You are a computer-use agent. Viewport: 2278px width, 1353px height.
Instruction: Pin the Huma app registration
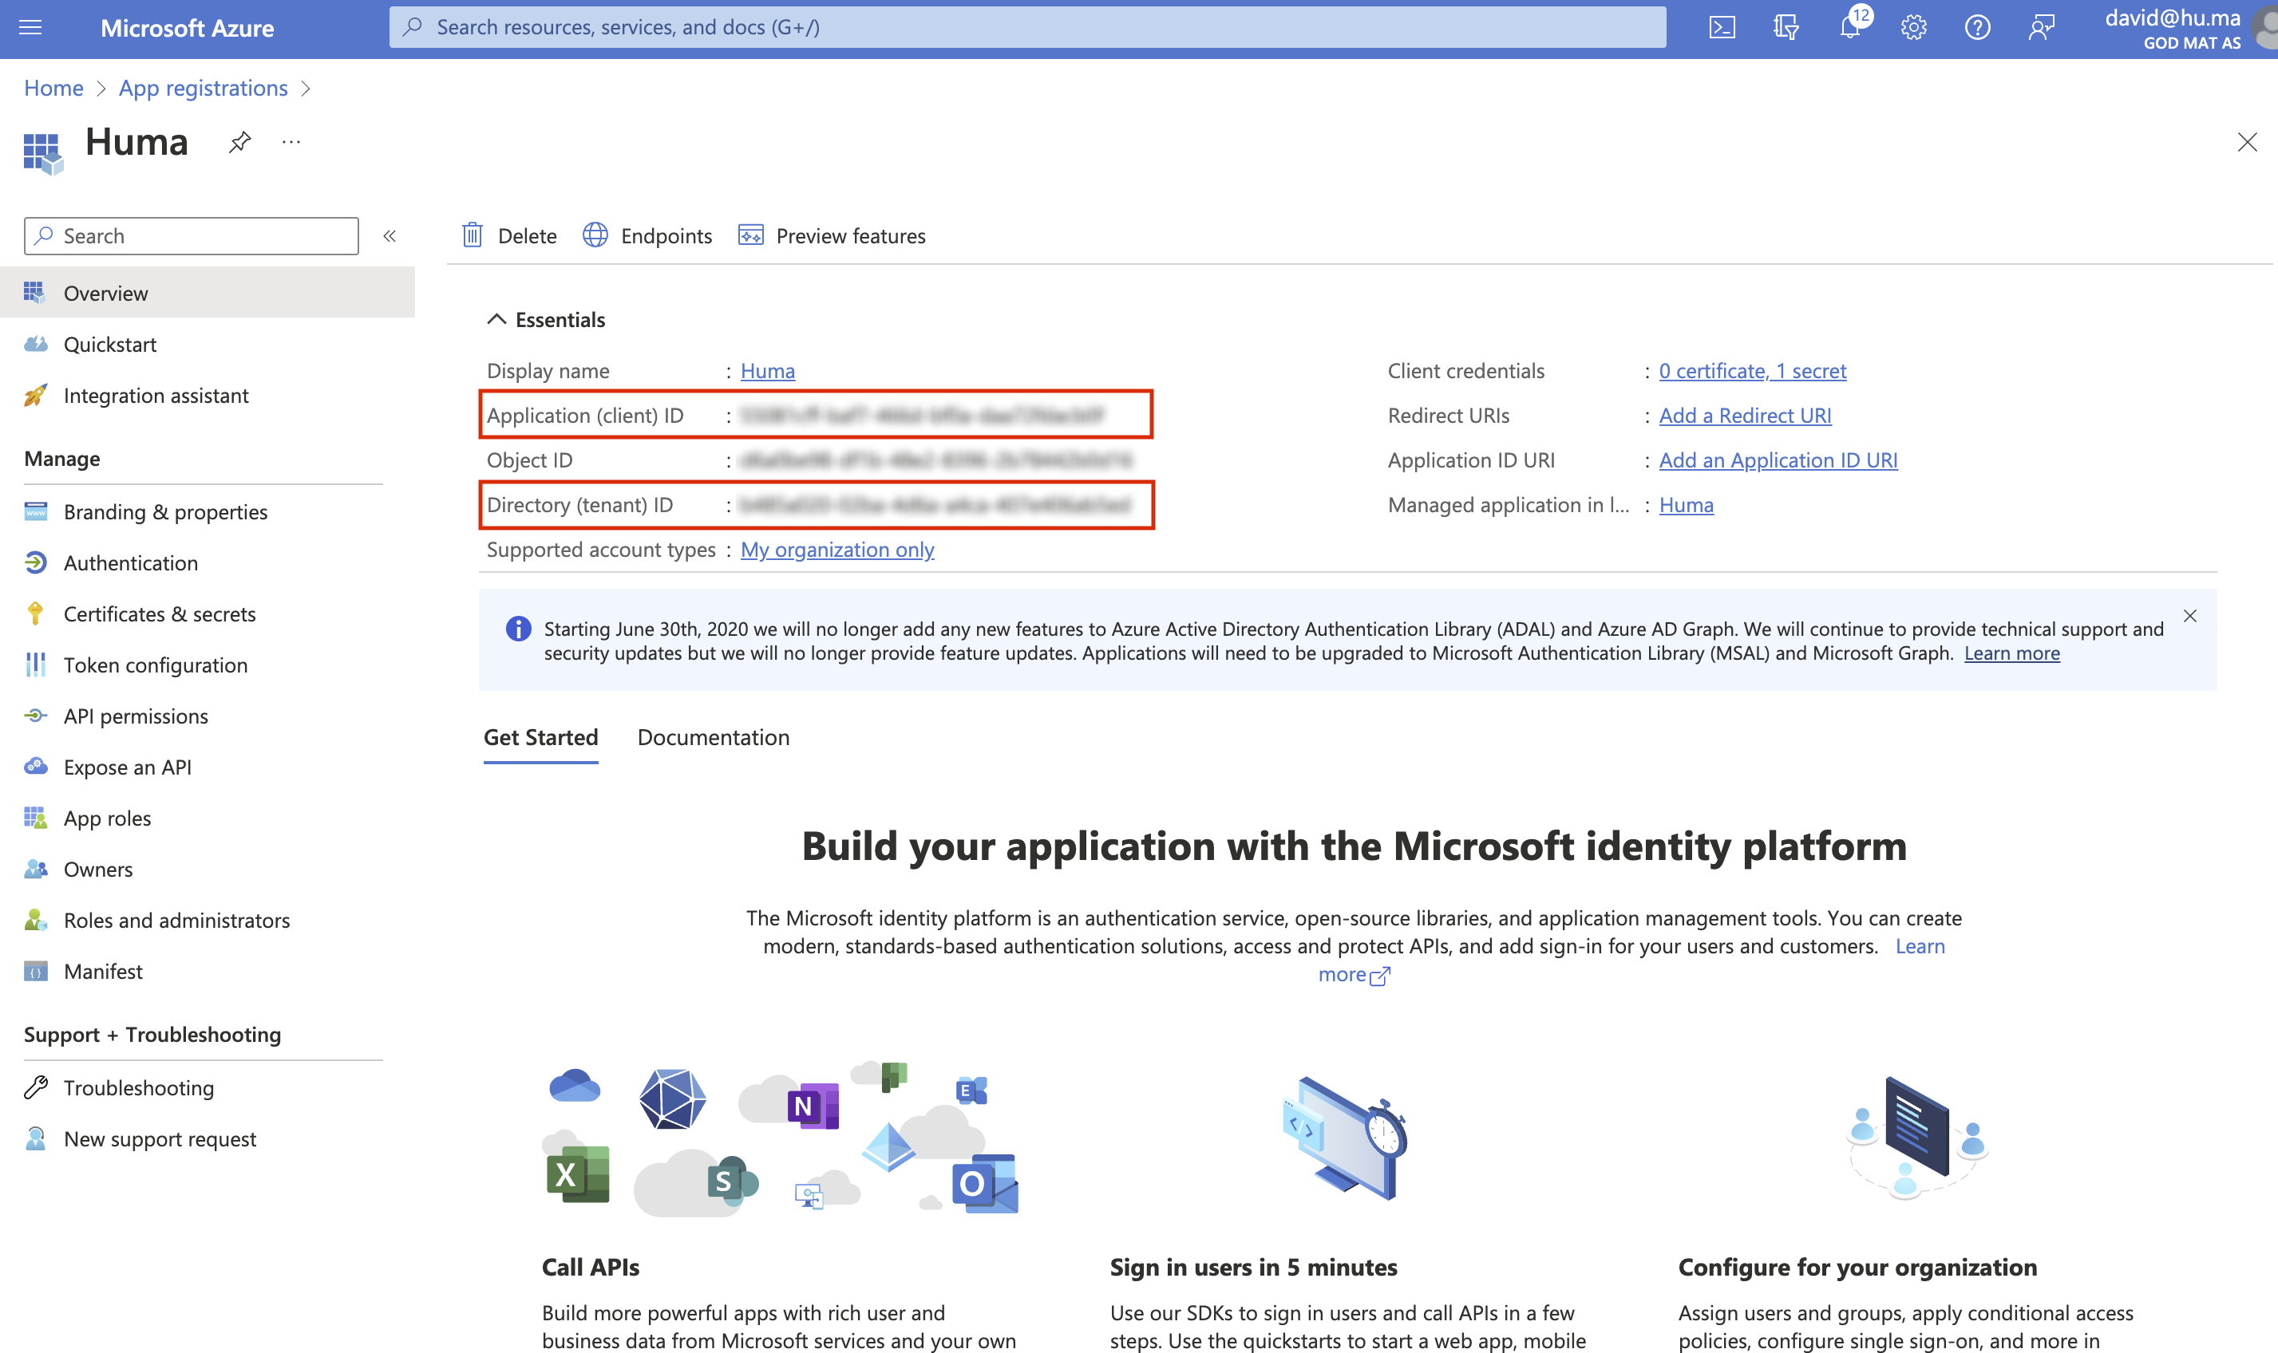[x=239, y=142]
